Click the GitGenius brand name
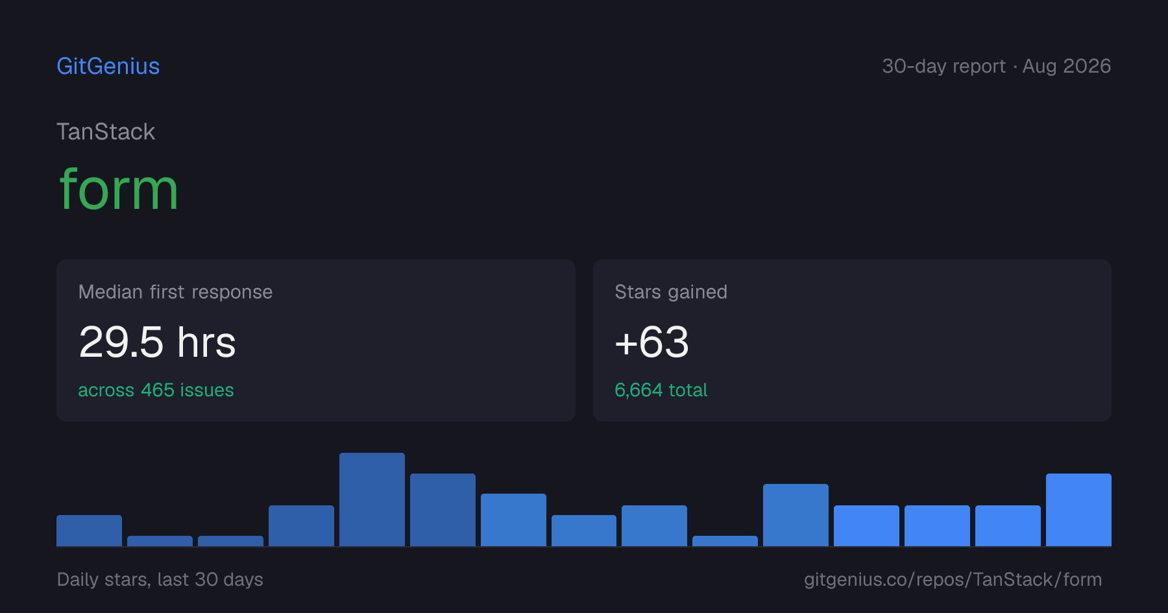 (x=108, y=66)
